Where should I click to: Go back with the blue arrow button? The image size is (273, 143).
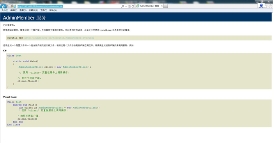(x=3, y=7)
